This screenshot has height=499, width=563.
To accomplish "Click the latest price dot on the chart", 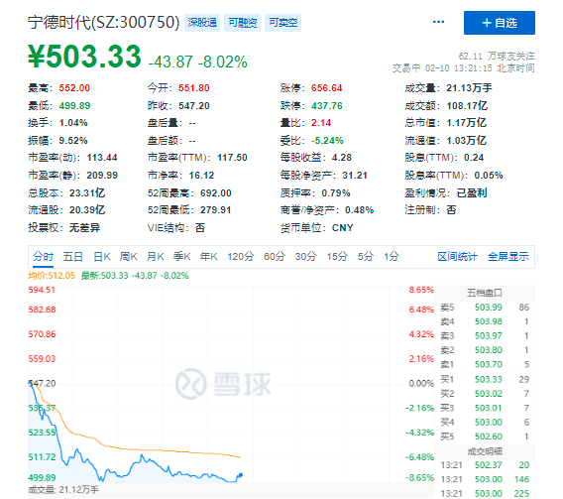I will point(241,475).
